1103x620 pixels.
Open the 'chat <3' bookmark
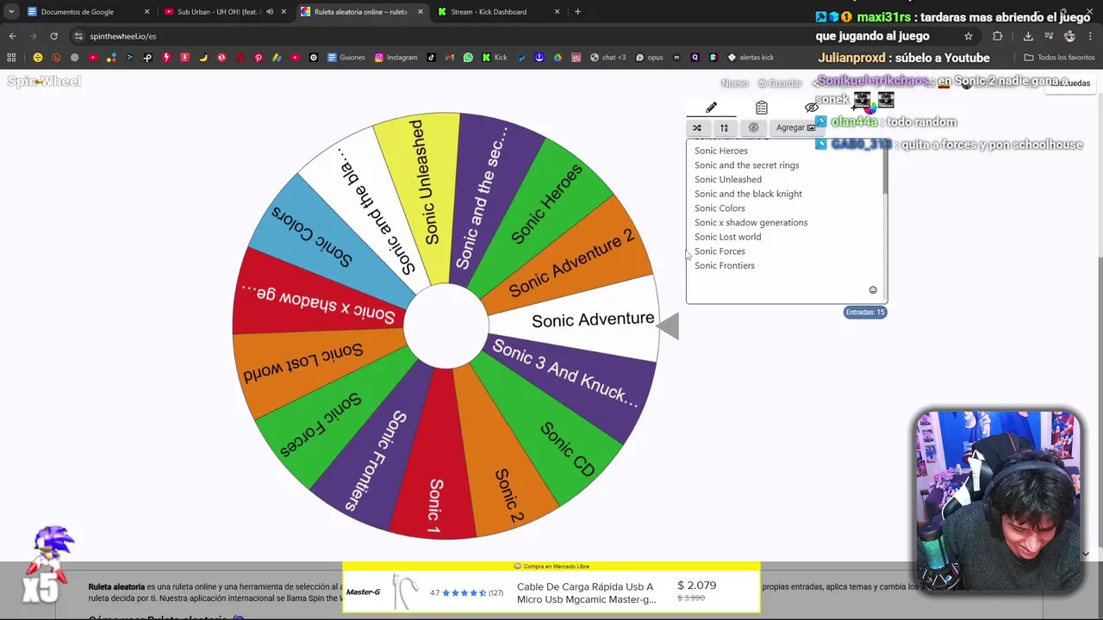(608, 58)
